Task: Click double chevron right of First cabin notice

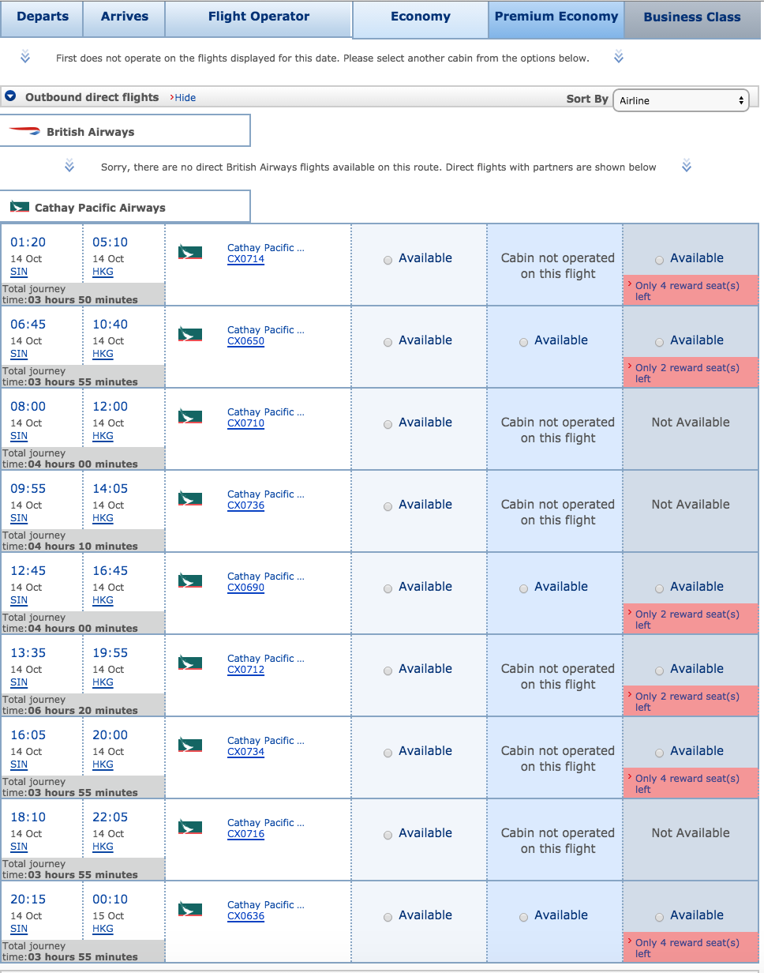Action: tap(619, 57)
